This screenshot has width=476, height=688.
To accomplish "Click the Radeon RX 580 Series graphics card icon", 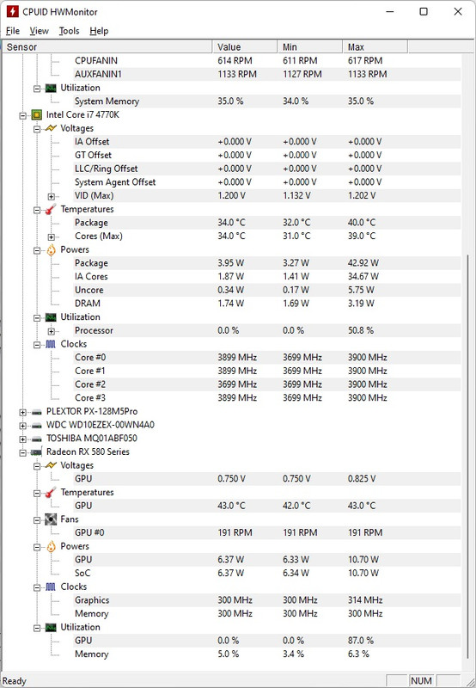I will (37, 452).
